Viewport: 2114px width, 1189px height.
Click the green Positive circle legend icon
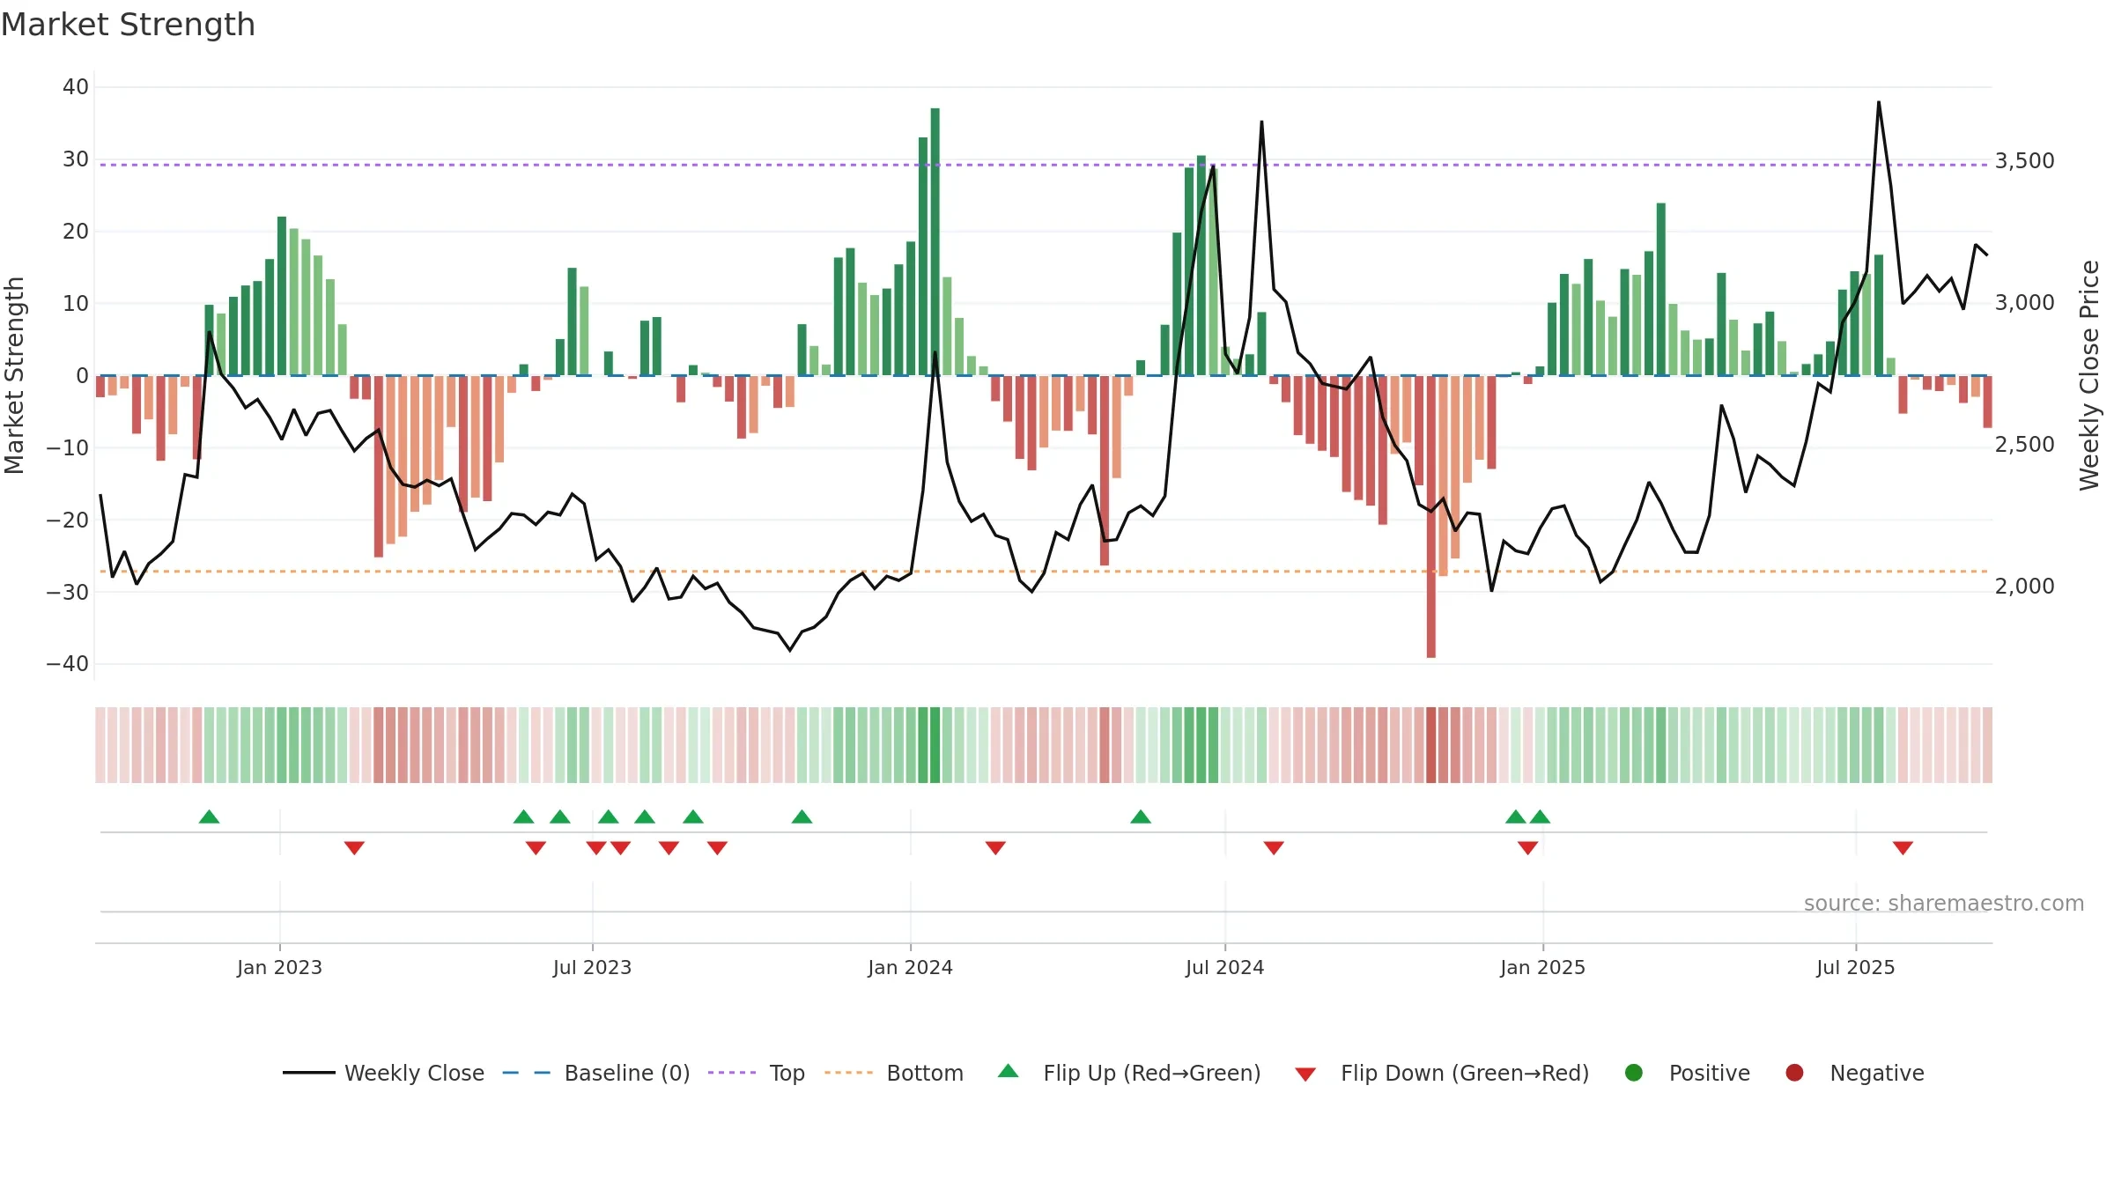1634,1073
